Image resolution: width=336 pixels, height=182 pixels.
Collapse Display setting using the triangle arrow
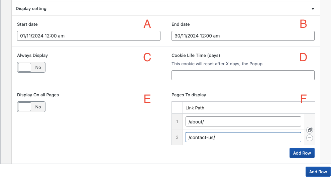click(313, 9)
